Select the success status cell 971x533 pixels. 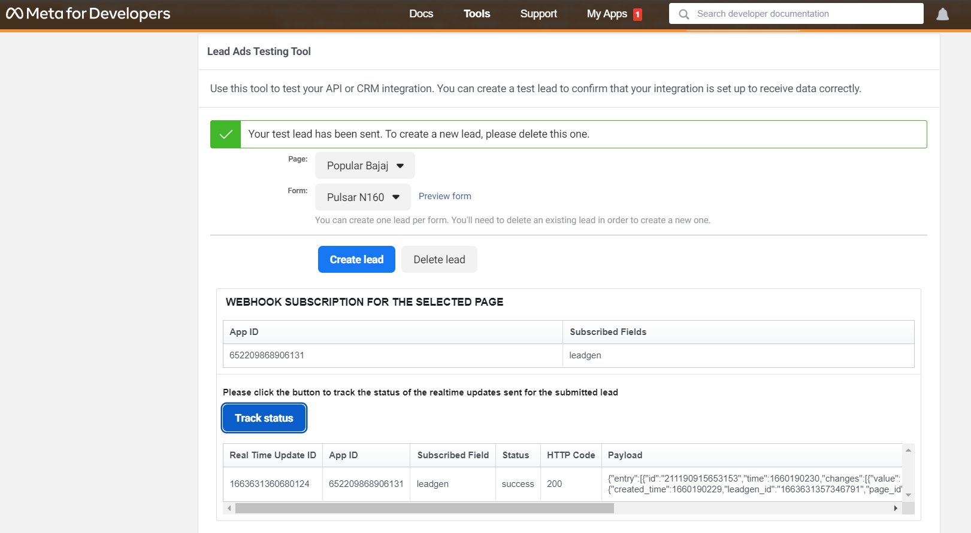[518, 484]
